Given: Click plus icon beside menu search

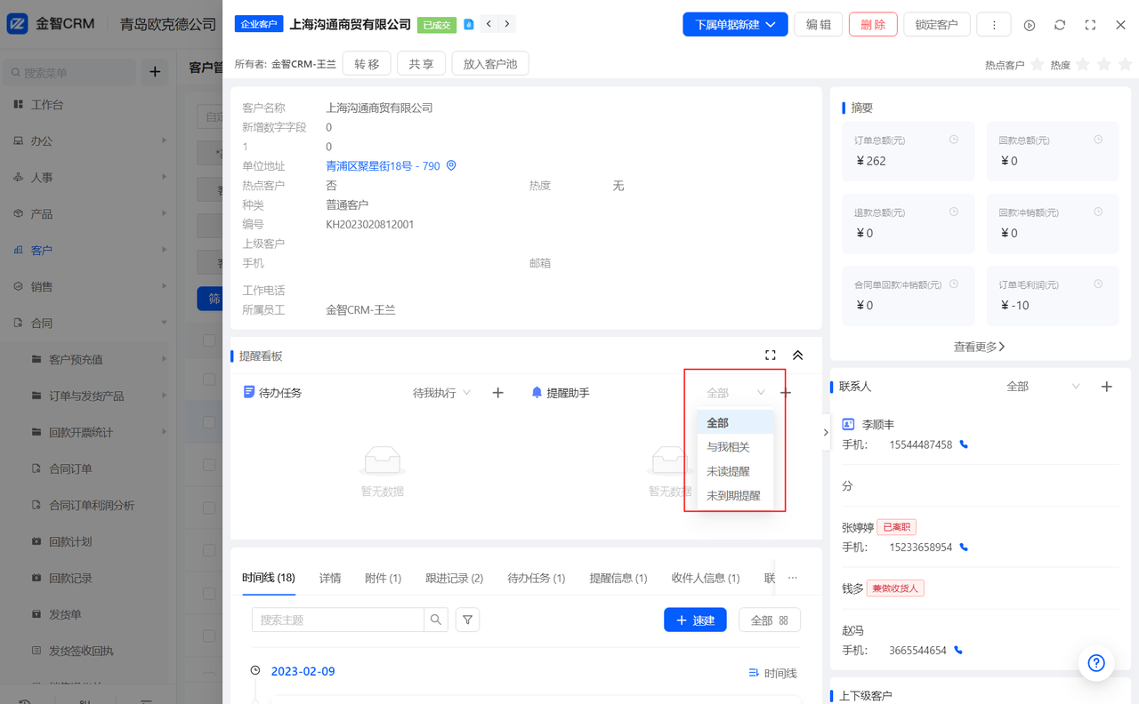Looking at the screenshot, I should (x=155, y=72).
